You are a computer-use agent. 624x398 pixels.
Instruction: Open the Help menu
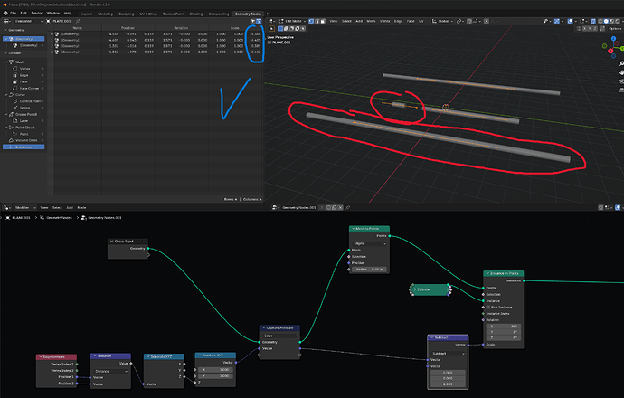click(x=68, y=14)
